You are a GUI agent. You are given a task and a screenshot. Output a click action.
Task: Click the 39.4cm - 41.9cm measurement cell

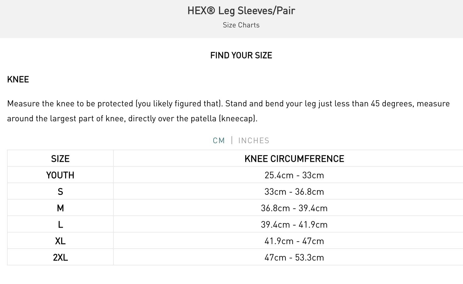(294, 225)
